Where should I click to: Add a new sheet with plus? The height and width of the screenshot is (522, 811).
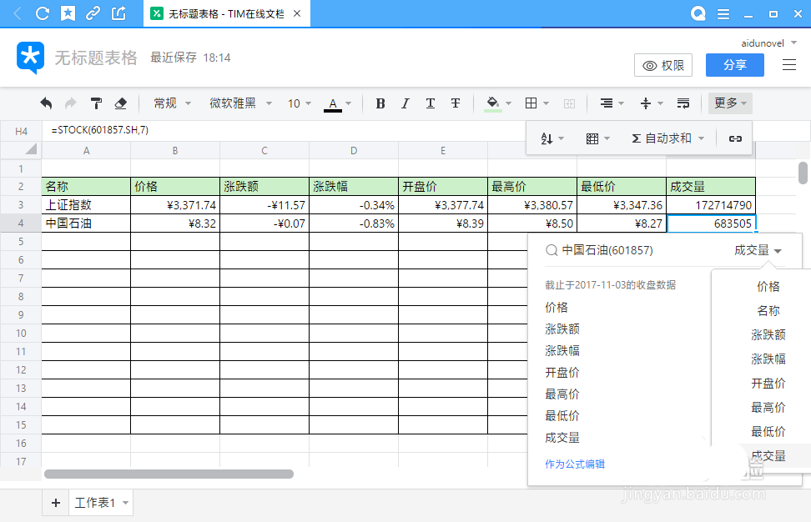coord(56,502)
